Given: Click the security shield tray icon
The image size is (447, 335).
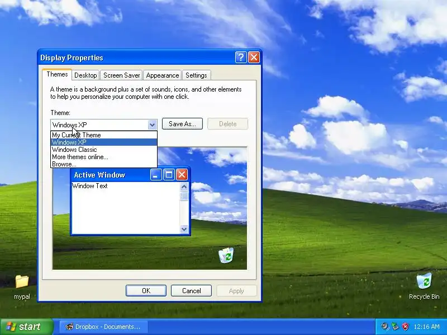Looking at the screenshot, I should click(x=405, y=327).
